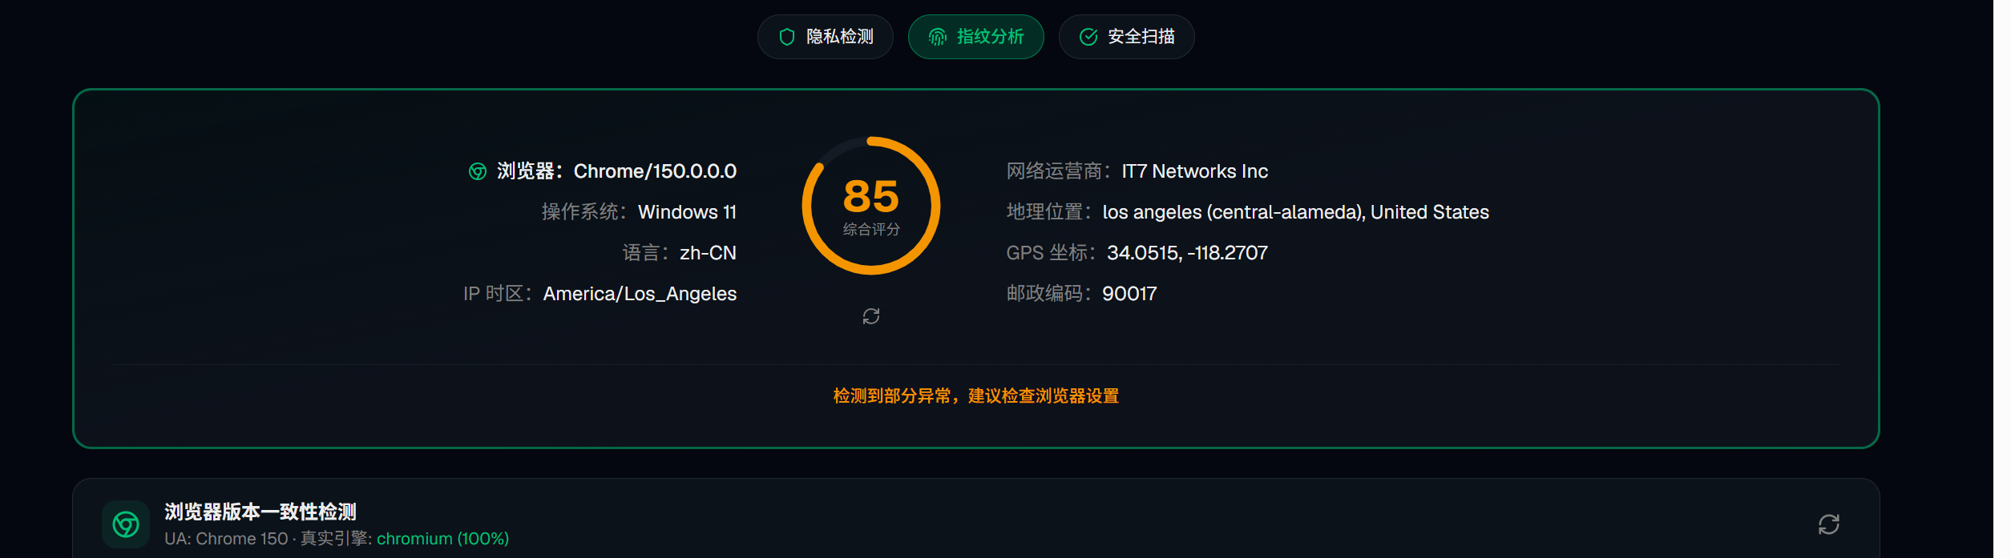This screenshot has width=2011, height=558.
Task: Click the 操作系统 label
Action: (584, 212)
